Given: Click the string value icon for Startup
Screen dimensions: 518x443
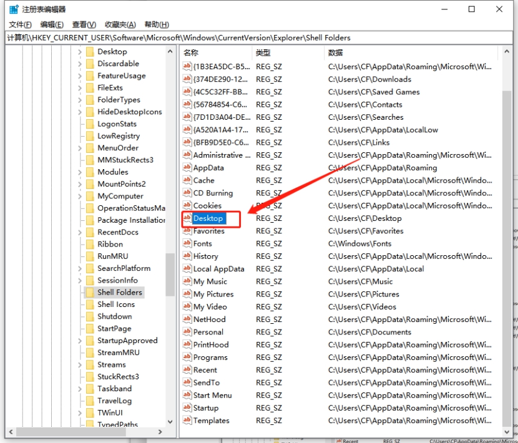Looking at the screenshot, I should click(187, 407).
